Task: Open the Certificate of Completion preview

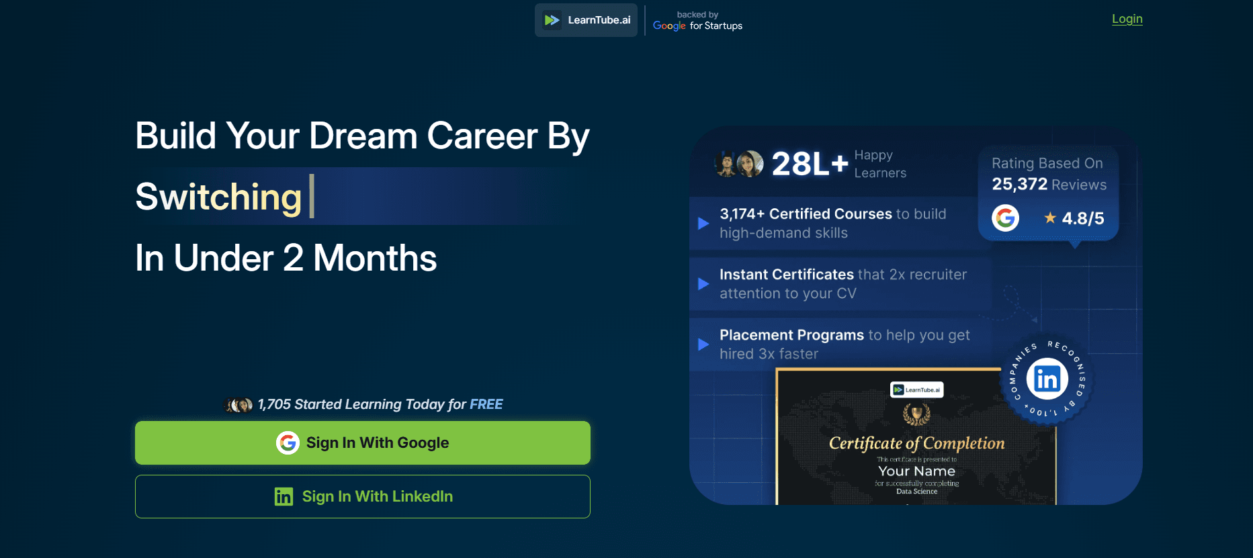Action: [x=916, y=443]
